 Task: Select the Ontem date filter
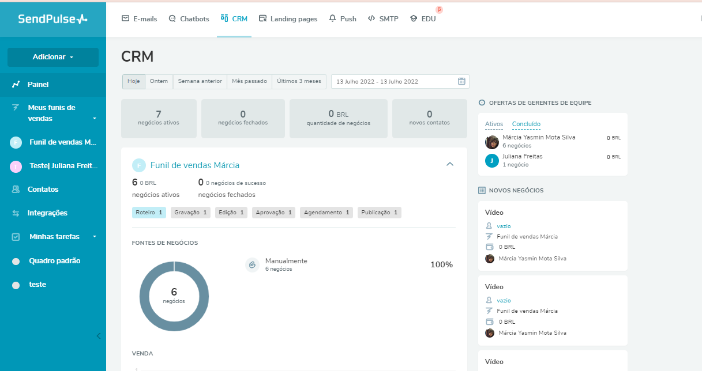point(159,81)
